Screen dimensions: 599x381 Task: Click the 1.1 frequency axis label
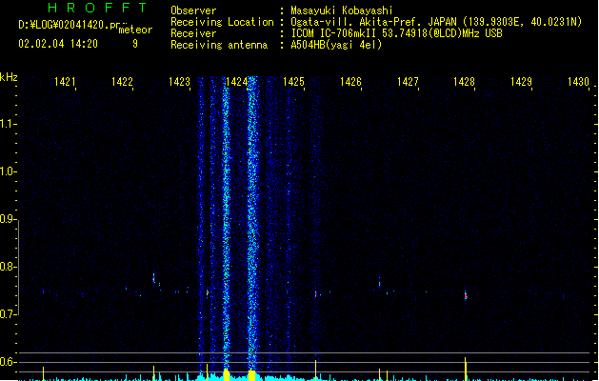tap(8, 124)
